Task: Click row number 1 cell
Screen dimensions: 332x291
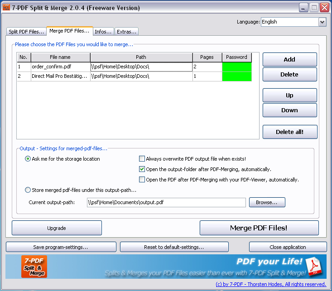Action: [24, 67]
